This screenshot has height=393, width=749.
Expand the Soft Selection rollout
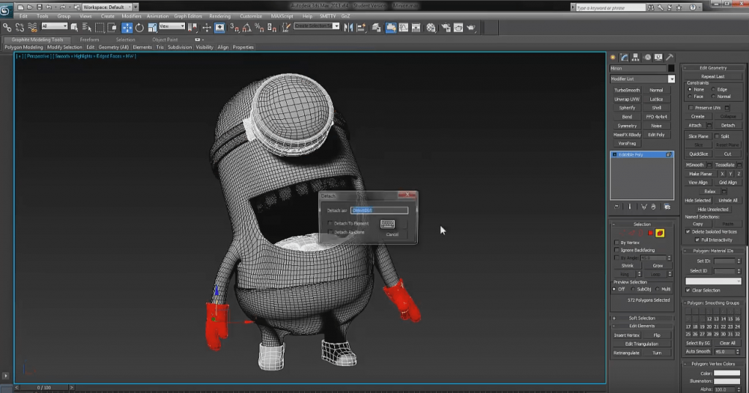[x=641, y=318]
